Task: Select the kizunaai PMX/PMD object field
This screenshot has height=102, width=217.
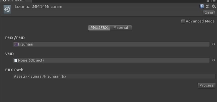Action: (111, 44)
